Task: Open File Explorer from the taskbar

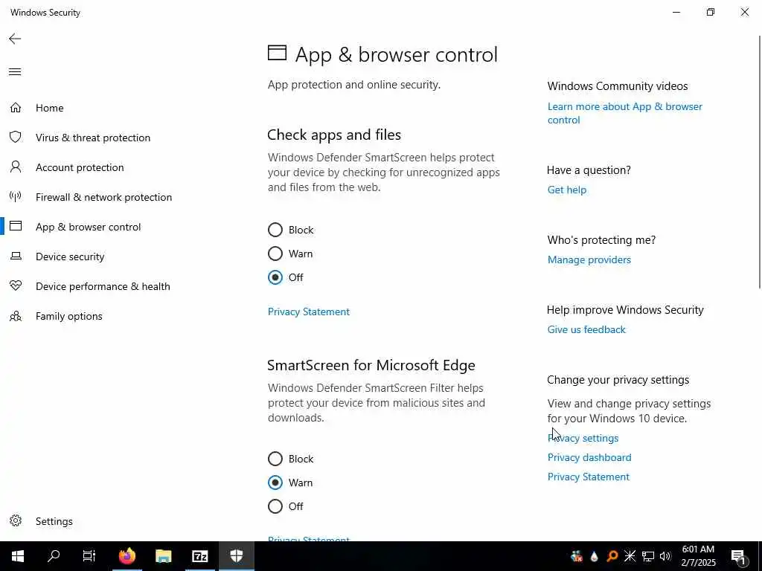Action: click(x=163, y=556)
